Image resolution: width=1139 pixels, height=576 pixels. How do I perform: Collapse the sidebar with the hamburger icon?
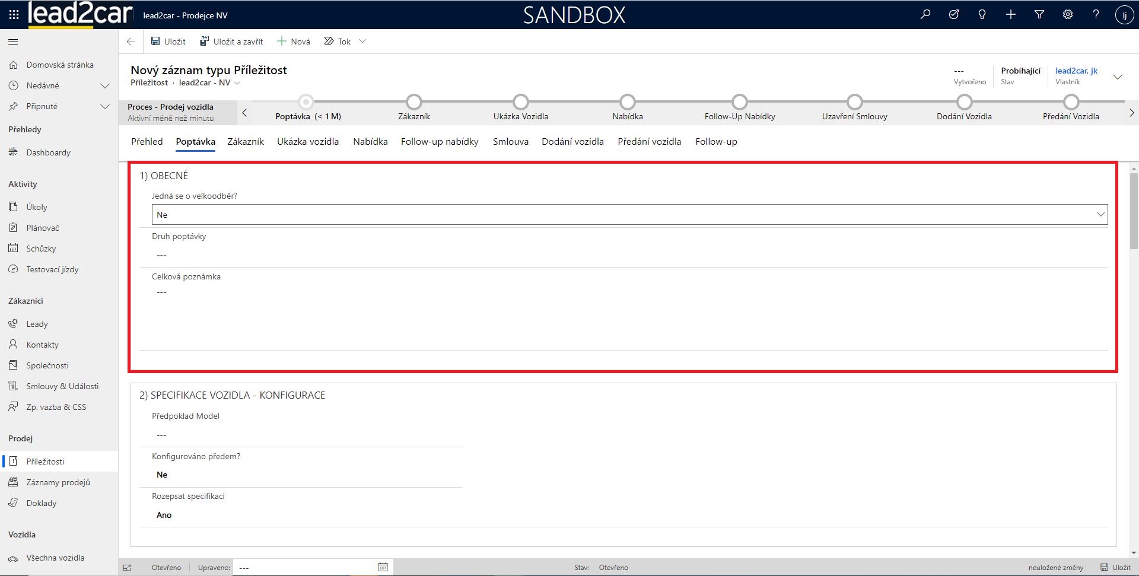pyautogui.click(x=13, y=42)
